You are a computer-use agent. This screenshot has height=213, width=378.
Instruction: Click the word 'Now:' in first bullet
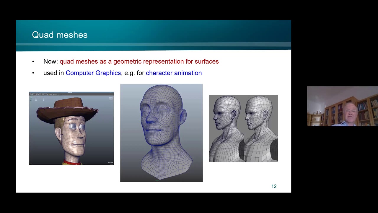(50, 62)
